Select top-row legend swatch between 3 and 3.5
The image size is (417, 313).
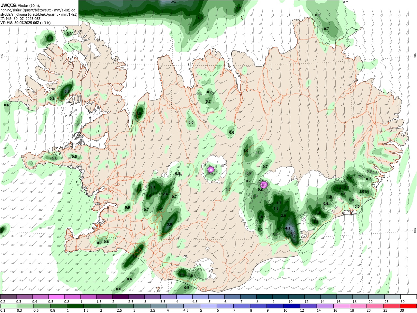click(152, 297)
